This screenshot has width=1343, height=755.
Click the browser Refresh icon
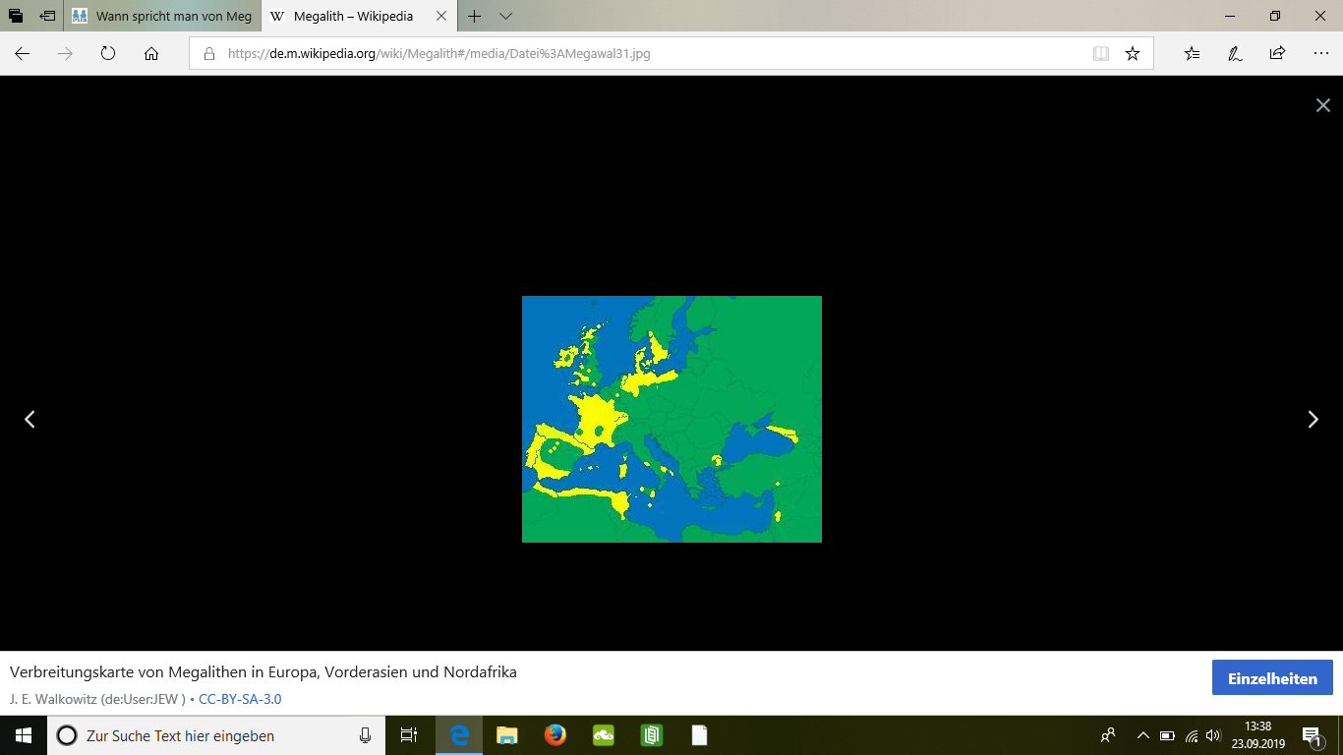108,54
